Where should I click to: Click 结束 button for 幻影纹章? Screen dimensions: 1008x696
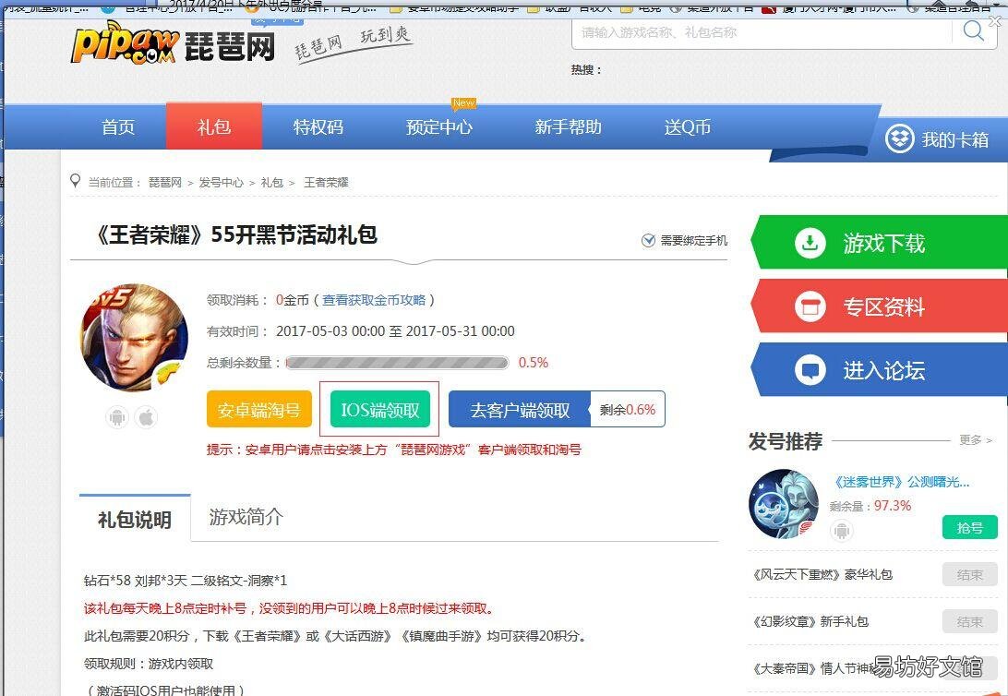pyautogui.click(x=969, y=621)
